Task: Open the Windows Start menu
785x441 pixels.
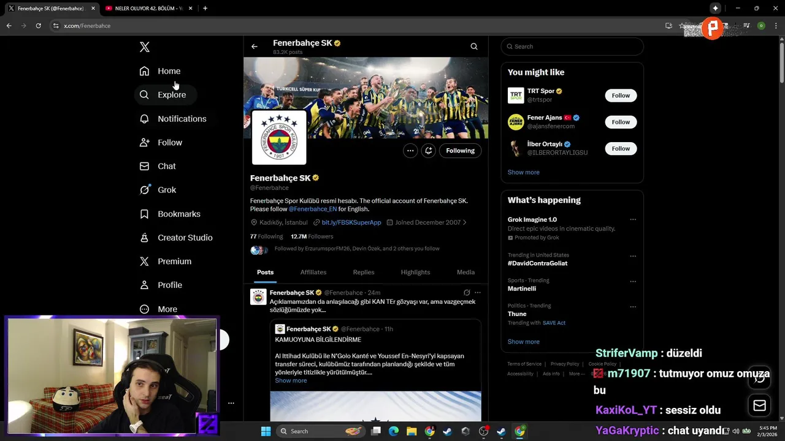Action: click(266, 431)
